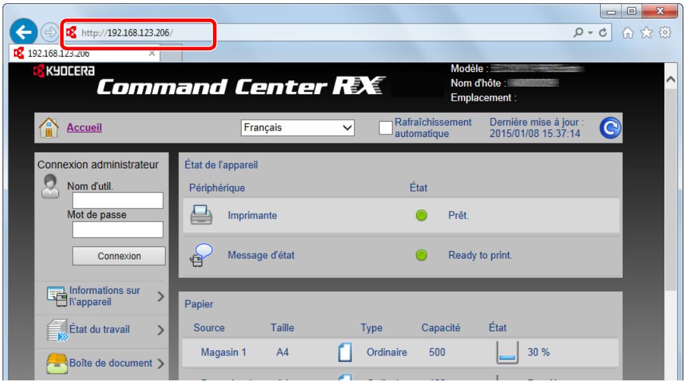
Task: Click the Ordinaire type cell
Action: pyautogui.click(x=386, y=352)
